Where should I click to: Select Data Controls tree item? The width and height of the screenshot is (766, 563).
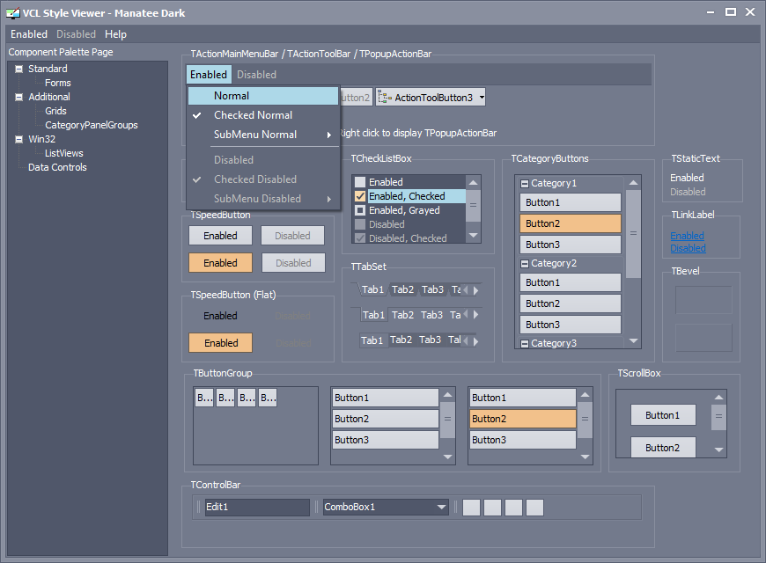coord(57,167)
